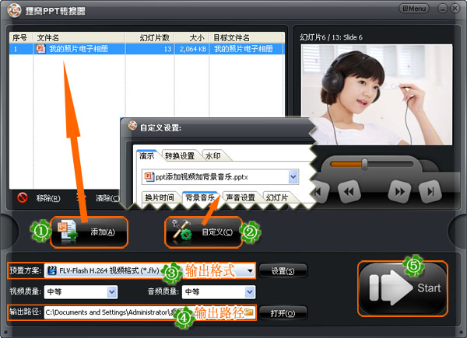Image resolution: width=467 pixels, height=338 pixels.
Task: Skip to the first slide button
Action: click(319, 192)
